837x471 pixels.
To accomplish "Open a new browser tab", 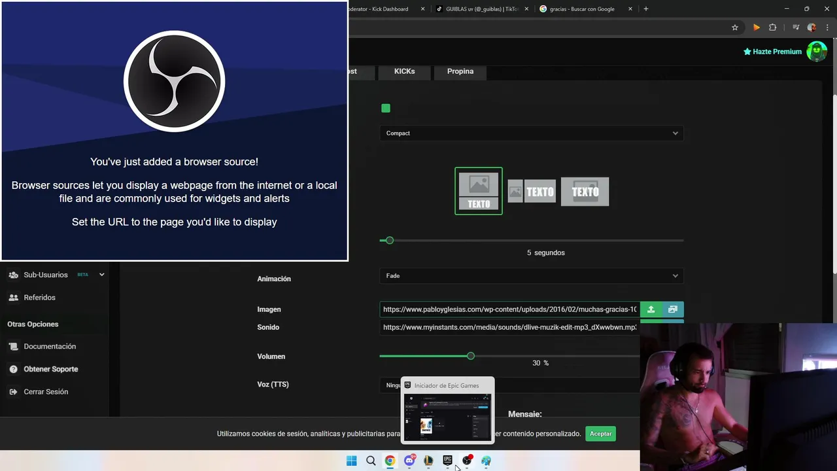I will tap(646, 9).
